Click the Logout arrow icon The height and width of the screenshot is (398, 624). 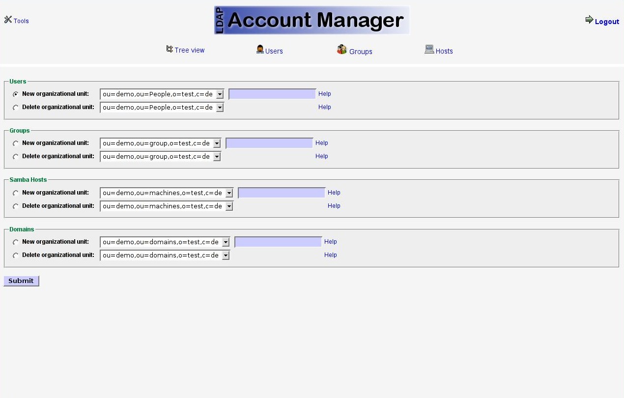pyautogui.click(x=589, y=20)
